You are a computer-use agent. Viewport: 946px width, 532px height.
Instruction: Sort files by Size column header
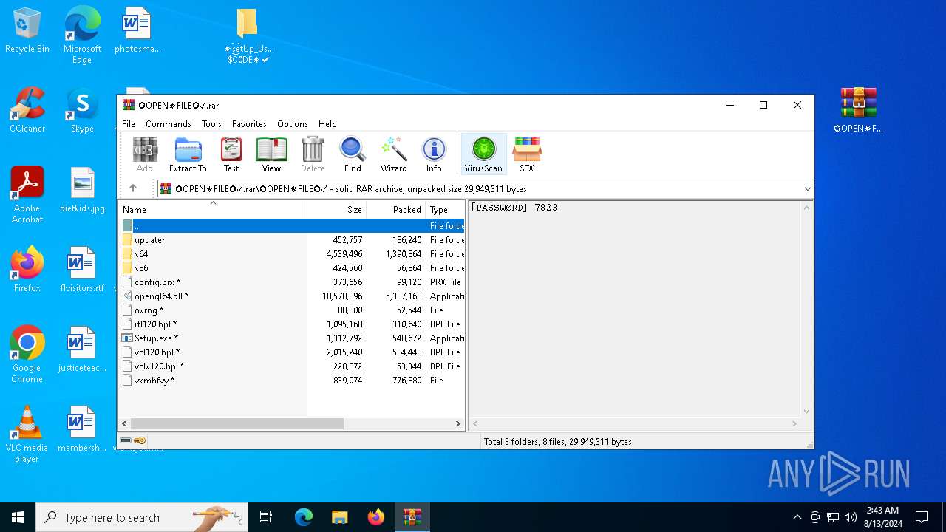click(x=336, y=210)
